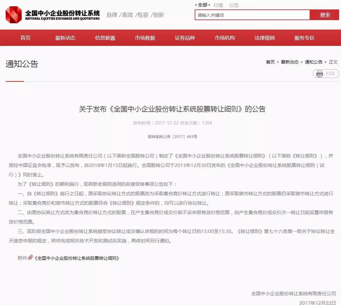Click the 附件: label
This screenshot has width=341, height=305.
(x=23, y=258)
